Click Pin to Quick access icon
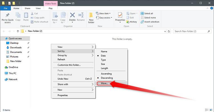 coord(8,15)
